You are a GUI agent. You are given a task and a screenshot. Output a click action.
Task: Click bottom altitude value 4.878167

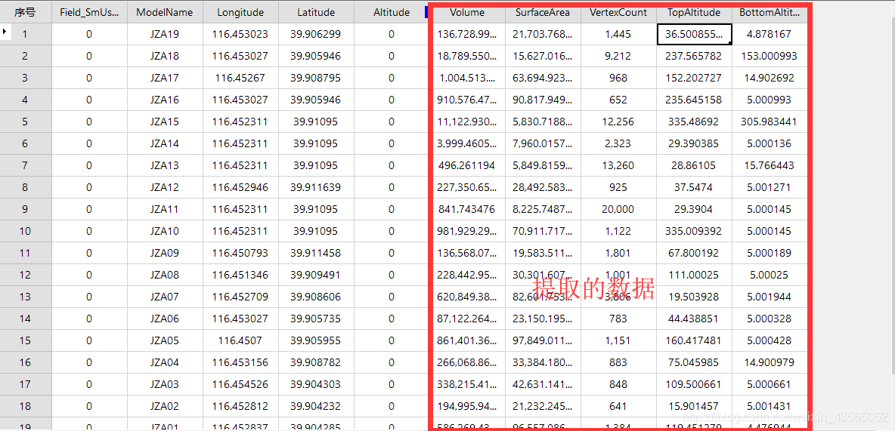[x=769, y=34]
